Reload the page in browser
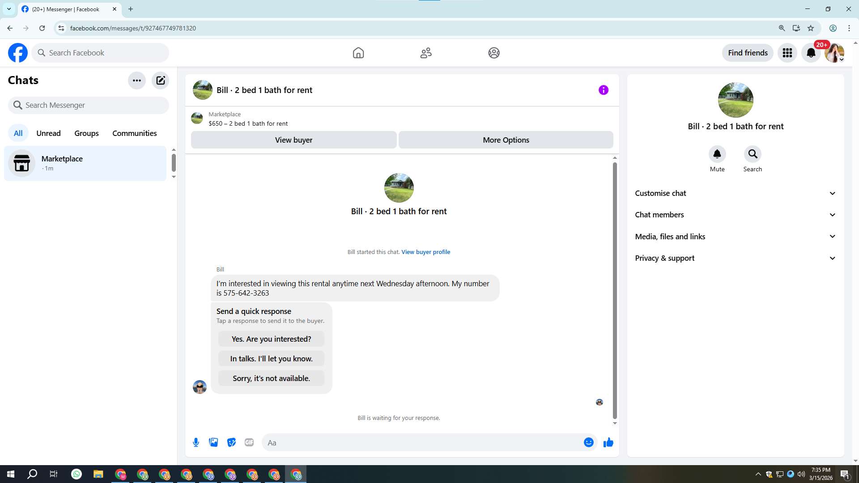859x483 pixels. pos(42,28)
